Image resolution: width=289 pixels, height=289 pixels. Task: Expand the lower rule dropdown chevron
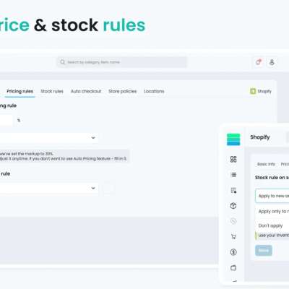[93, 188]
